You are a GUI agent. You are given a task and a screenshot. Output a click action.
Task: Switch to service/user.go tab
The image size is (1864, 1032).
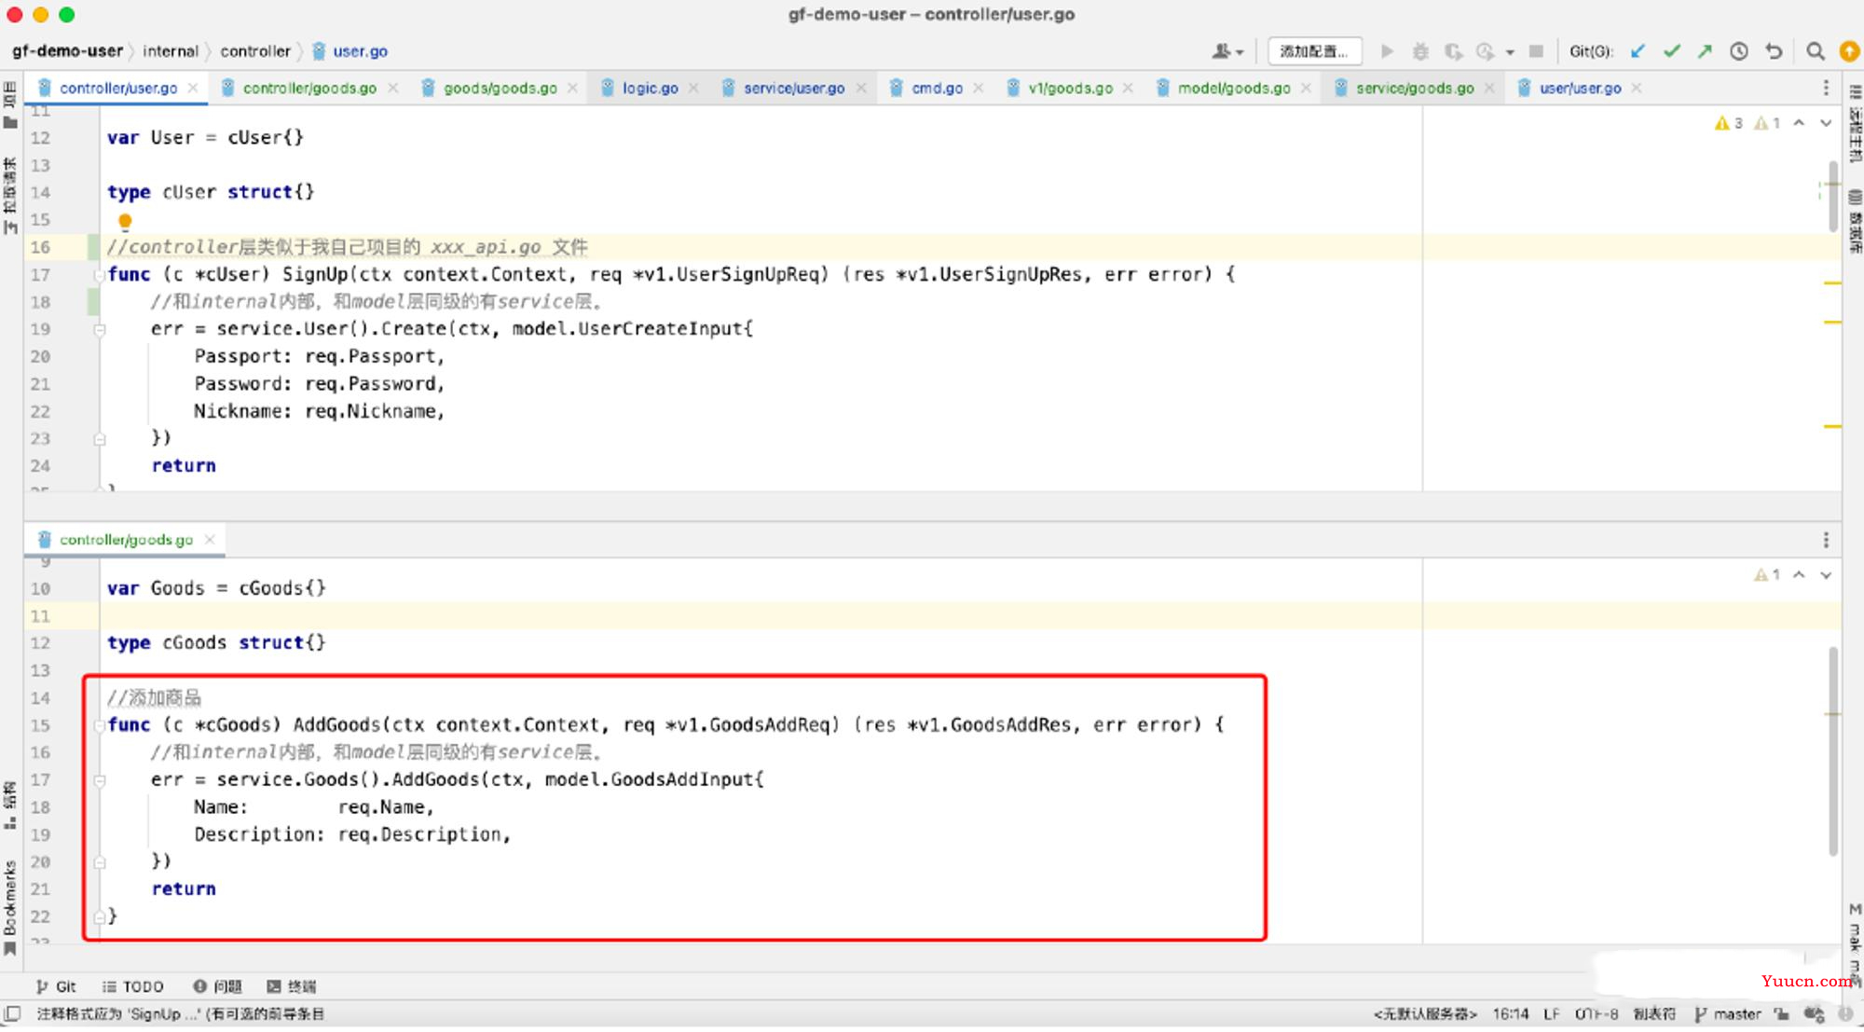793,88
